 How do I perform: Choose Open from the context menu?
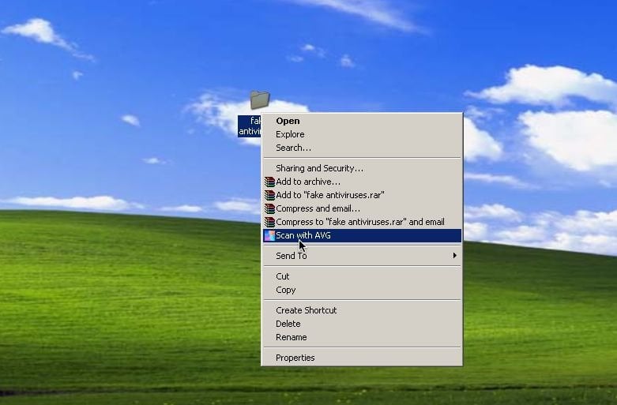tap(288, 121)
